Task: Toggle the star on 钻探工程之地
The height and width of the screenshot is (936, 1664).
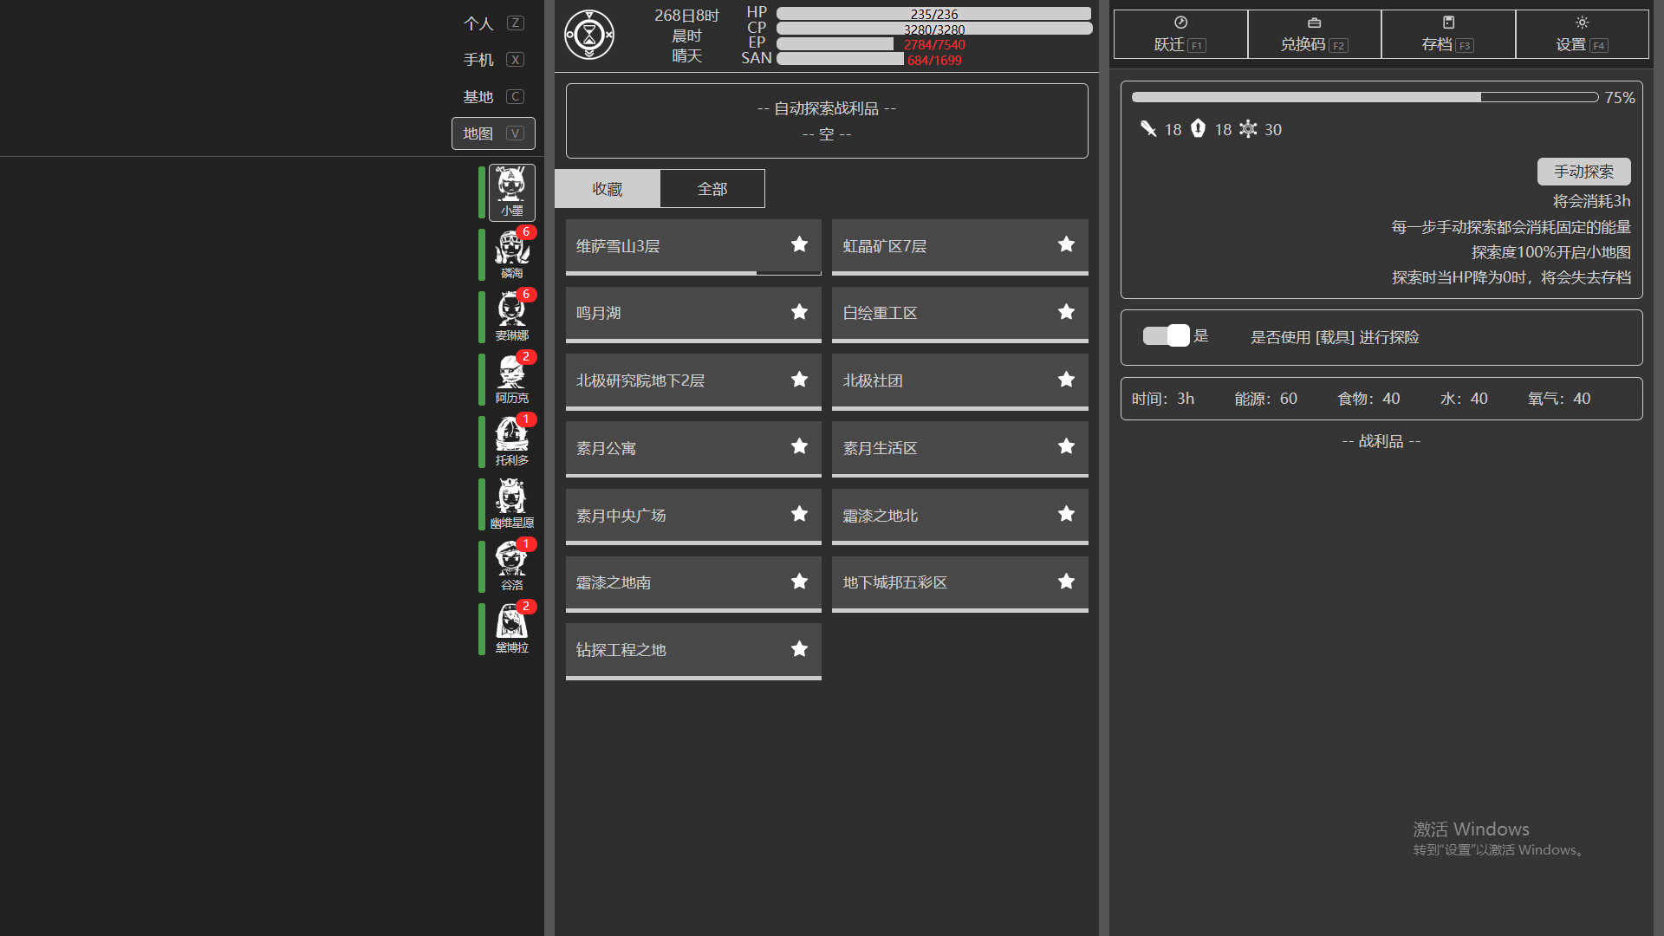Action: [799, 649]
